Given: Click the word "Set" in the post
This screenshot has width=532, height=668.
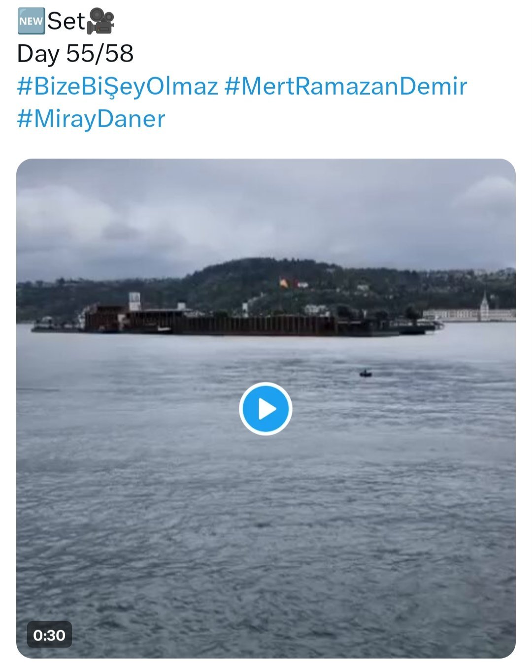Looking at the screenshot, I should (x=66, y=21).
